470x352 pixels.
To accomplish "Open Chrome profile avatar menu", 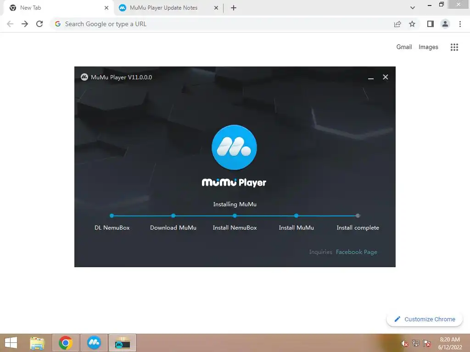I will pos(445,24).
